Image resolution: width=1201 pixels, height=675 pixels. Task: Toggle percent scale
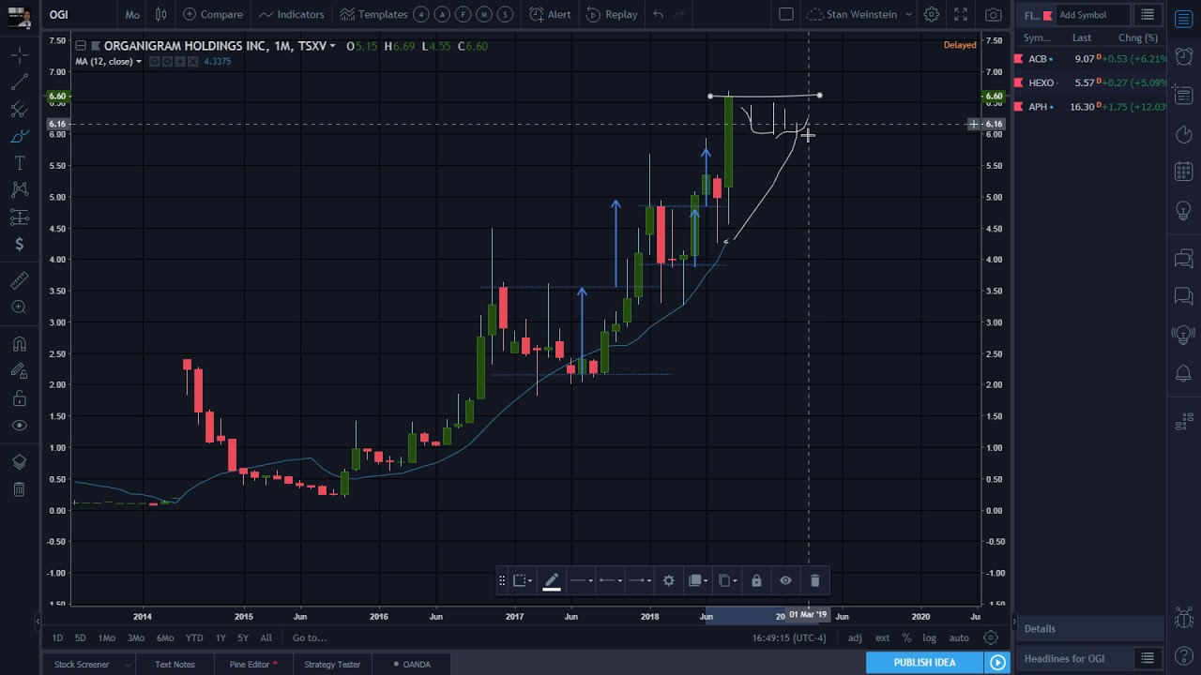(x=906, y=638)
